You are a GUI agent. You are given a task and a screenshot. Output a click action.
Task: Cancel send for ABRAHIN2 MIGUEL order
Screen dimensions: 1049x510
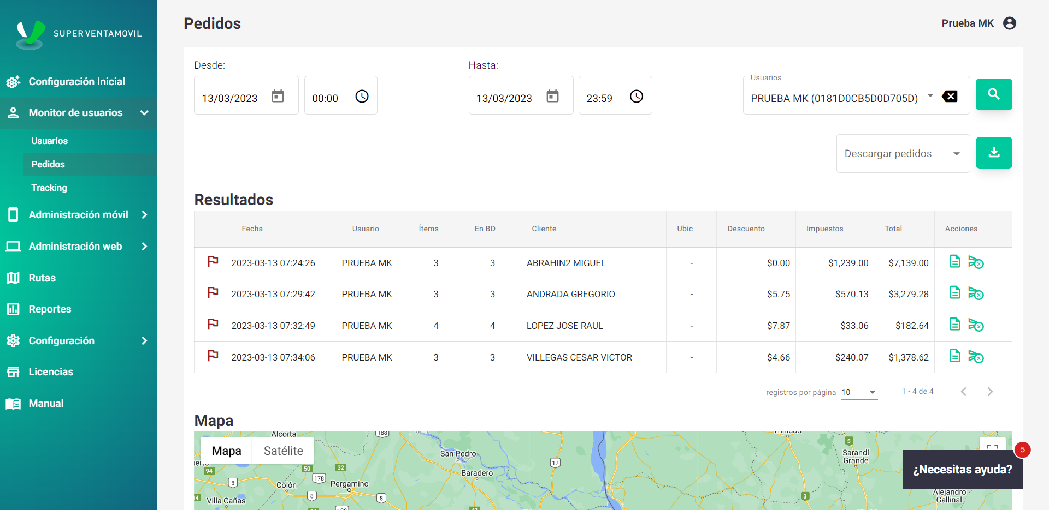[976, 262]
